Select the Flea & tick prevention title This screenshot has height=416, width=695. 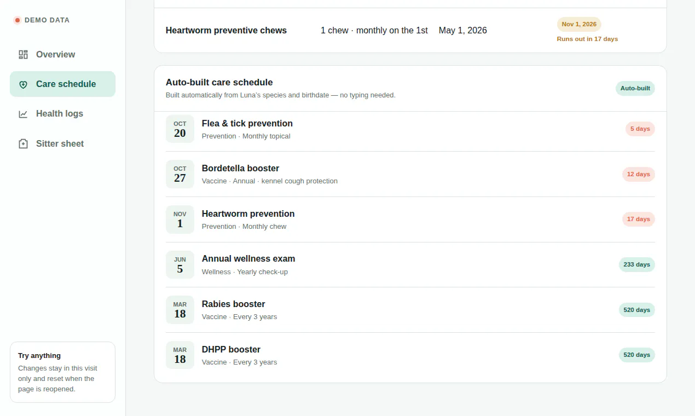[x=247, y=123]
